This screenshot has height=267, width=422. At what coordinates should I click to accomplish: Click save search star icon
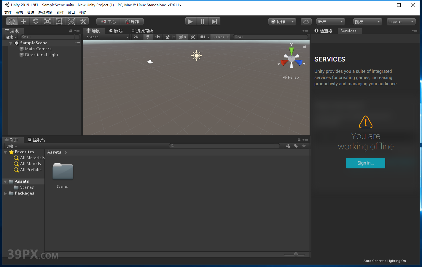pos(304,146)
